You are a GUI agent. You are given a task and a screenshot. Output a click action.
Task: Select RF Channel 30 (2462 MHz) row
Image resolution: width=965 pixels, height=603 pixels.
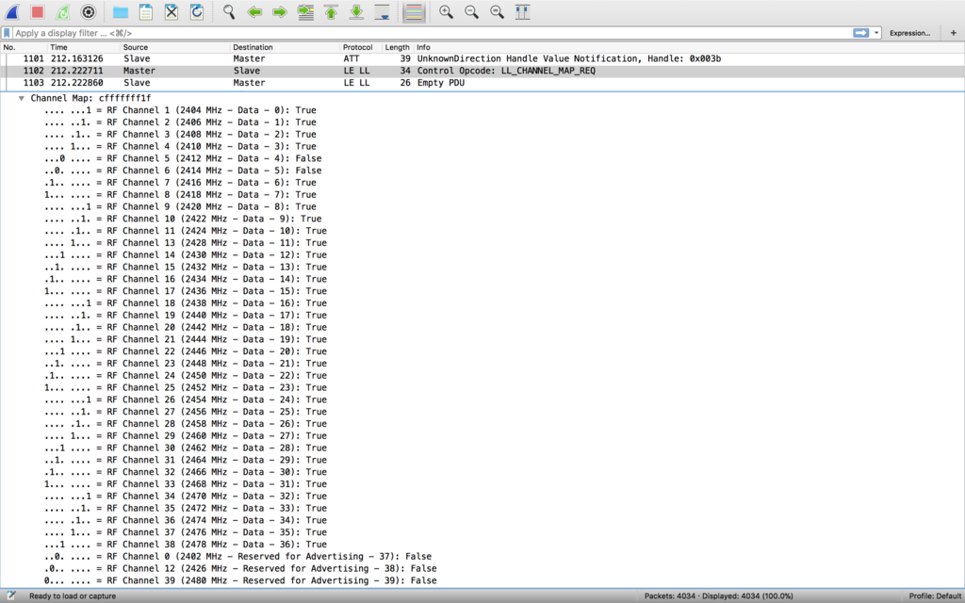186,448
